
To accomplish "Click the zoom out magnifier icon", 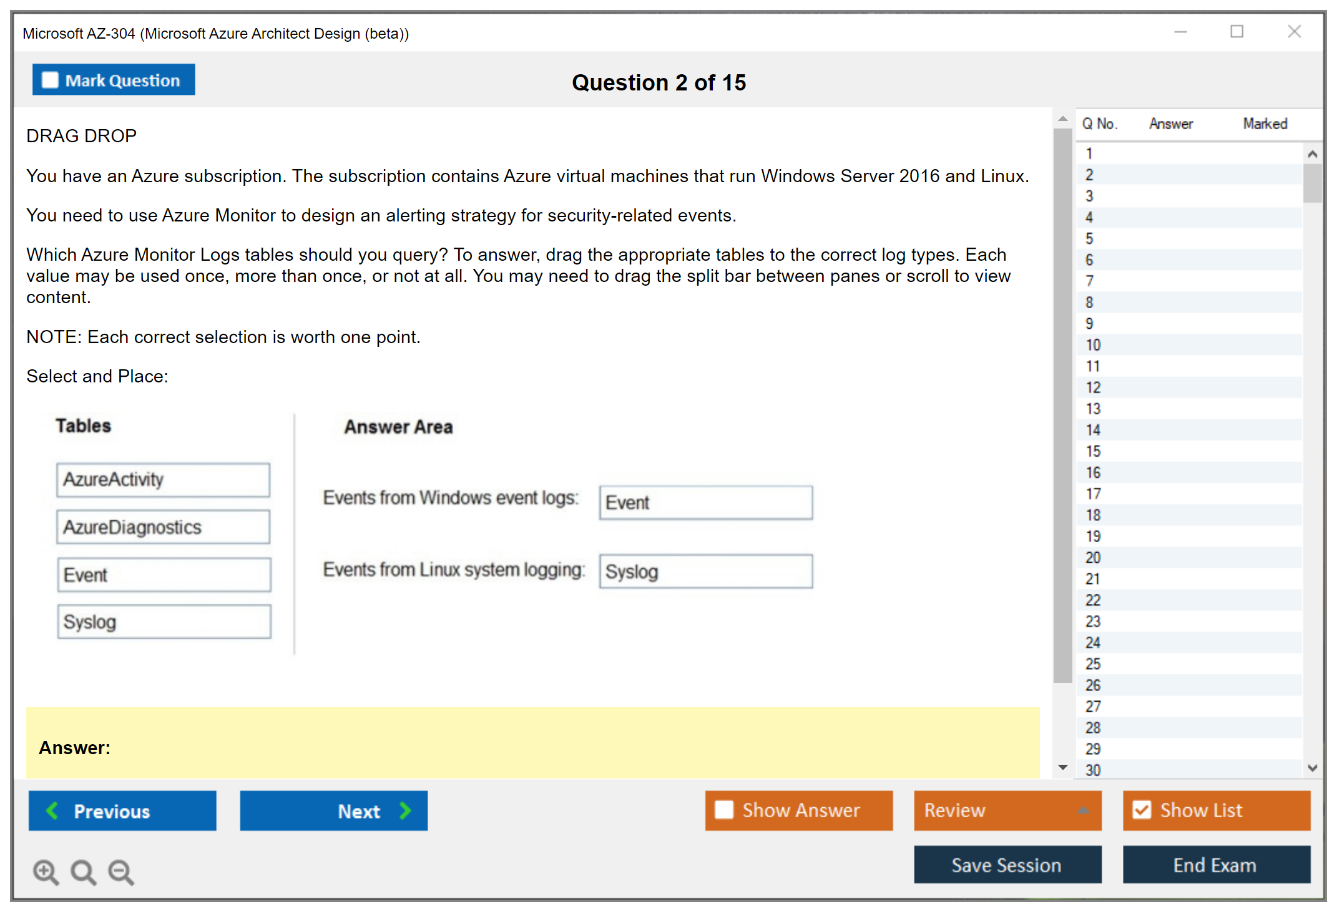I will [121, 871].
